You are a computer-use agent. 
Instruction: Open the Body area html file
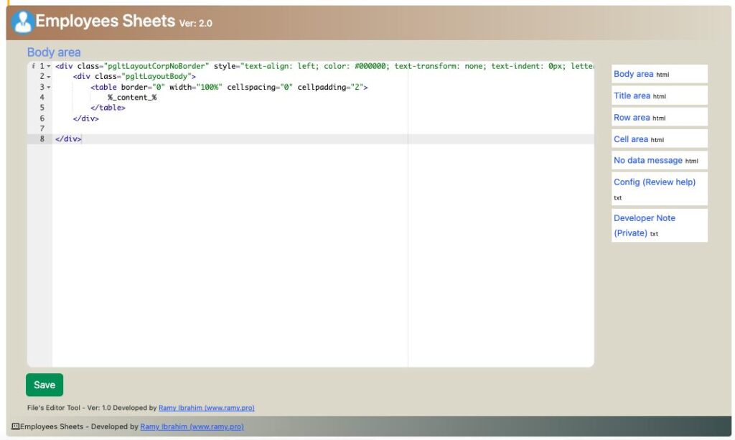pyautogui.click(x=632, y=73)
